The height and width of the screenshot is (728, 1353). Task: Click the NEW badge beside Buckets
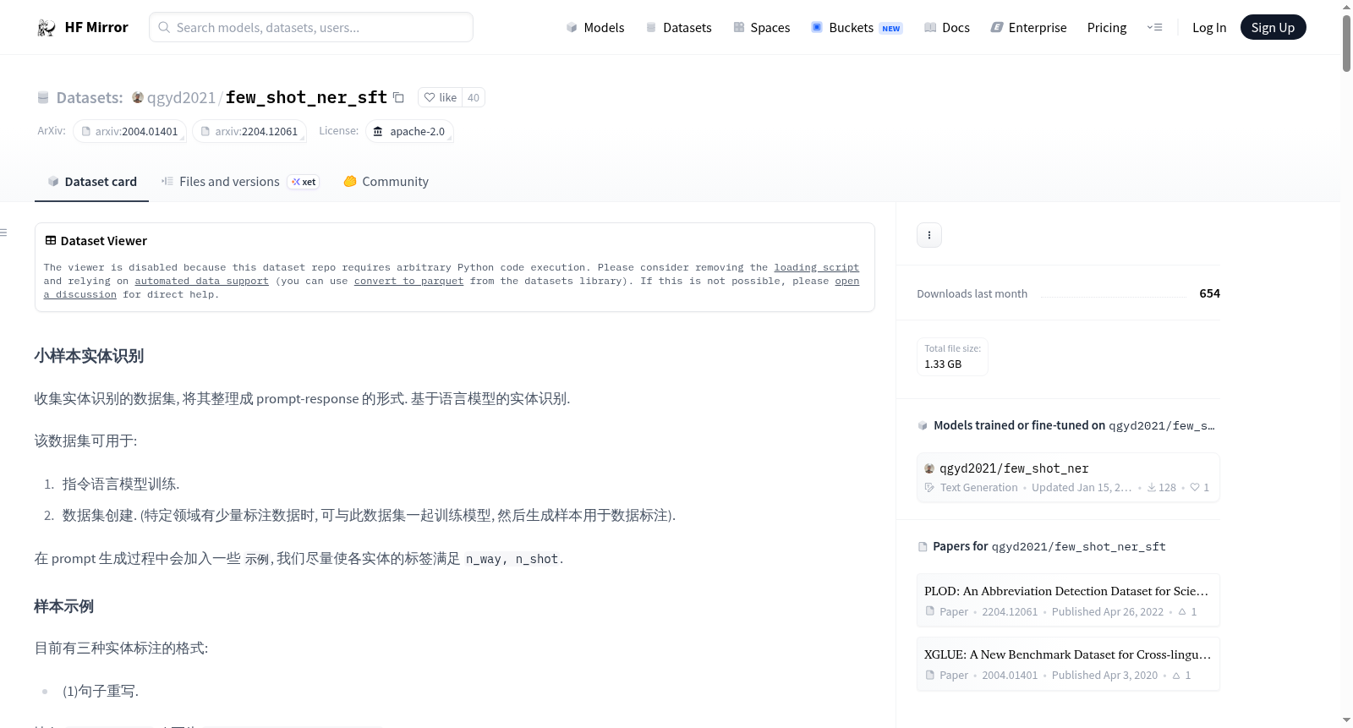[891, 29]
